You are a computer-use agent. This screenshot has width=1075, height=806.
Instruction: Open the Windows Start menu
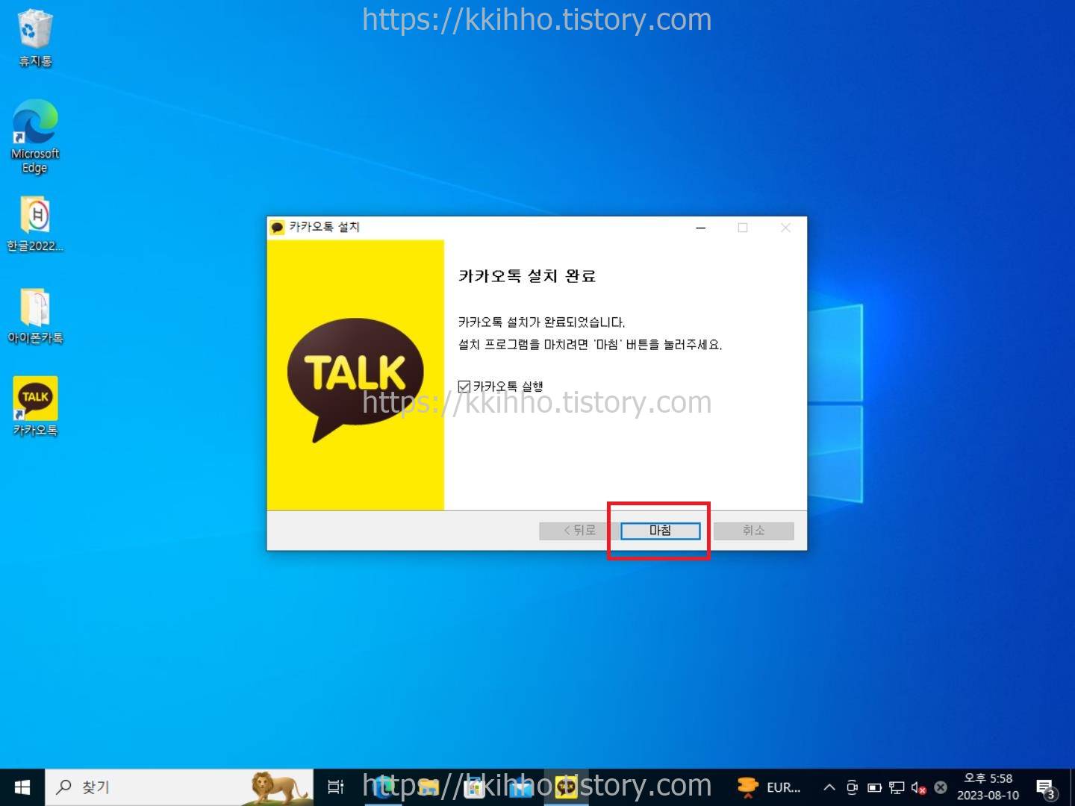[22, 787]
